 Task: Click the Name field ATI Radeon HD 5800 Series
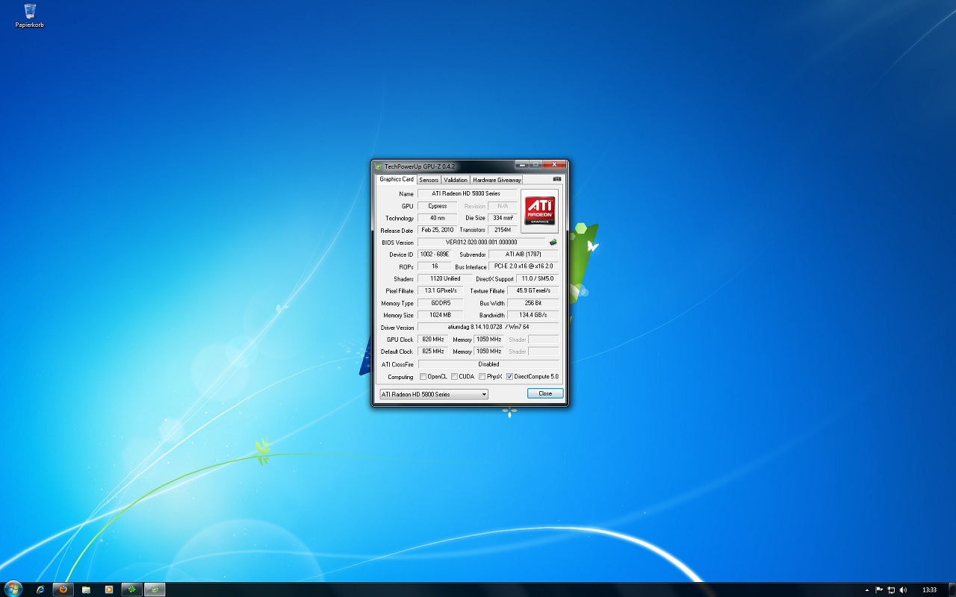click(466, 194)
